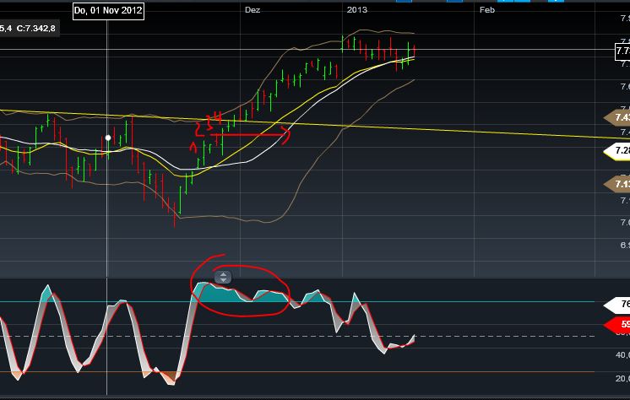Click the yellow-white '7.28' moving average tag
Screen dimensions: 630x400
pyautogui.click(x=617, y=150)
